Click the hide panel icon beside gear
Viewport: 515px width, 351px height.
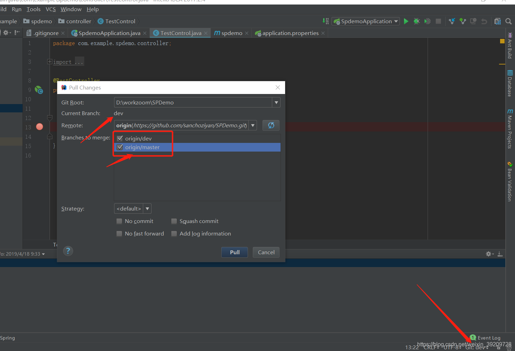point(17,33)
